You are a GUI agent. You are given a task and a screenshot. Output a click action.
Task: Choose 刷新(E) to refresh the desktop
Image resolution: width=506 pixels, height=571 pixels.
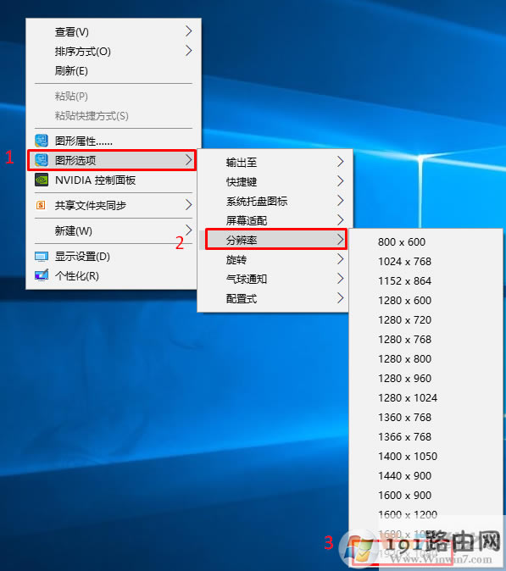tap(114, 70)
